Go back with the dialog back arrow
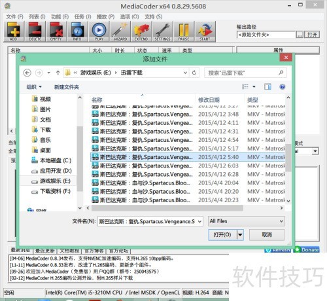The image size is (327, 301). point(27,73)
